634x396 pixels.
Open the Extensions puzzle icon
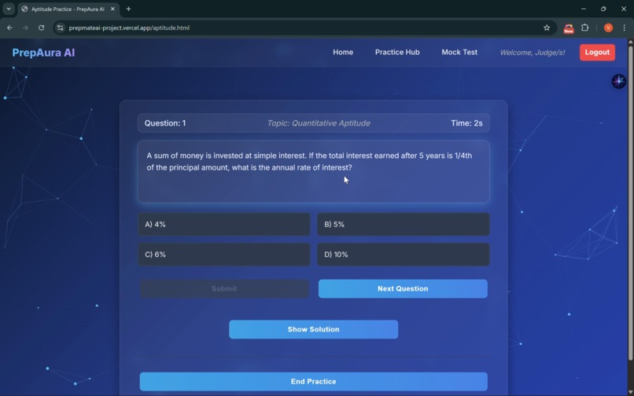click(584, 27)
